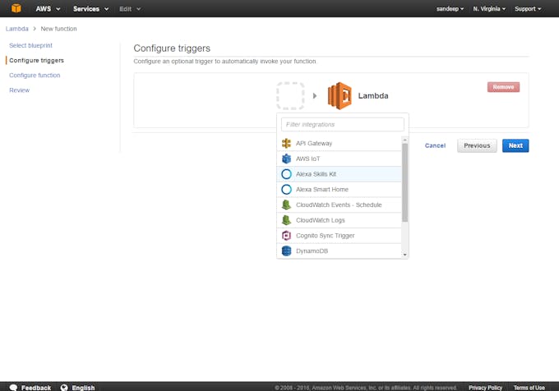Viewport: 559px width, 391px height.
Task: Click the English language link
Action: [83, 388]
